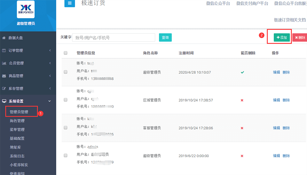The image size is (307, 175).
Task: Click 删除 in the 客服管理员 row
Action: tap(286, 128)
